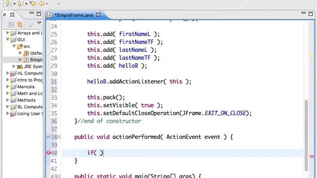Expand the JRE System Library node
The width and height of the screenshot is (317, 178).
[14, 66]
